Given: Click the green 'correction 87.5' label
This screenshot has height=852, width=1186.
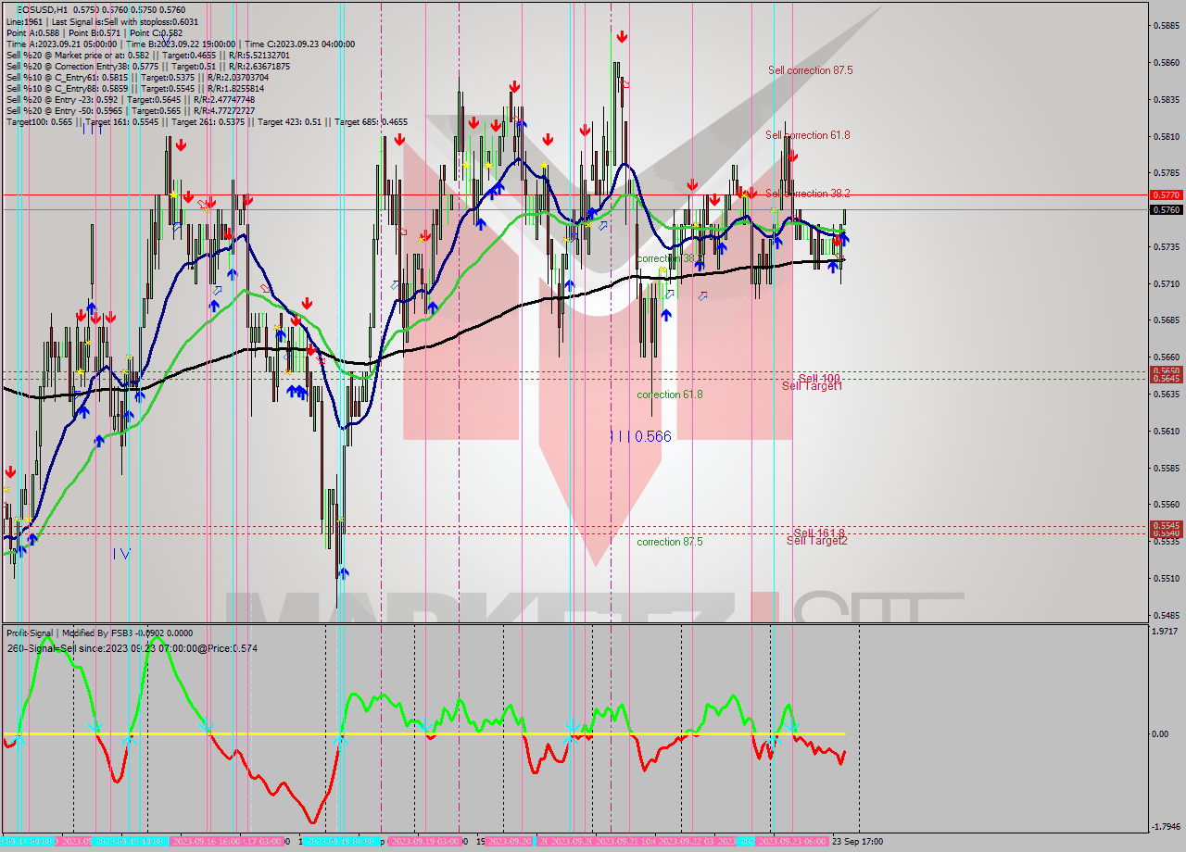Looking at the screenshot, I should pos(670,542).
